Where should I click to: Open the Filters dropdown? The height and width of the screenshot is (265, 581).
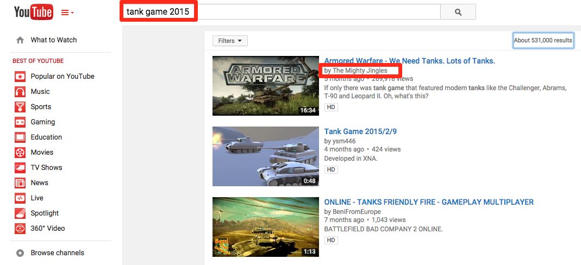[x=230, y=41]
